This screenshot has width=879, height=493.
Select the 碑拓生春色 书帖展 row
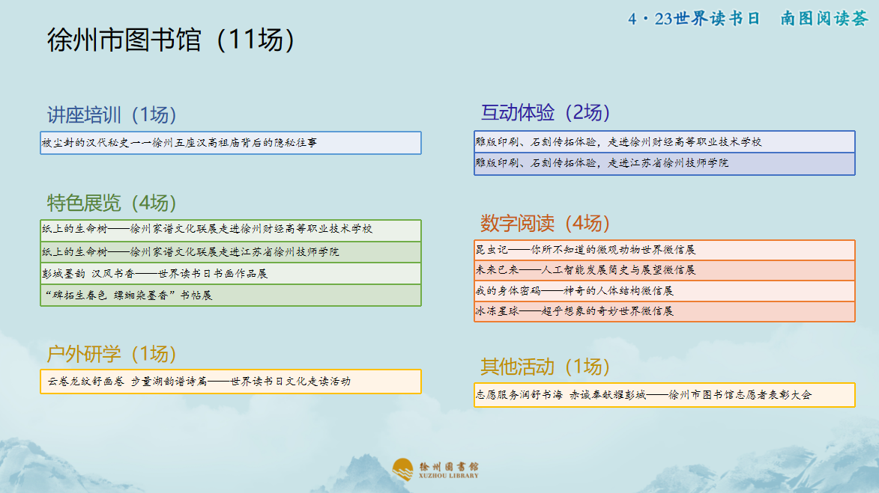tap(230, 295)
